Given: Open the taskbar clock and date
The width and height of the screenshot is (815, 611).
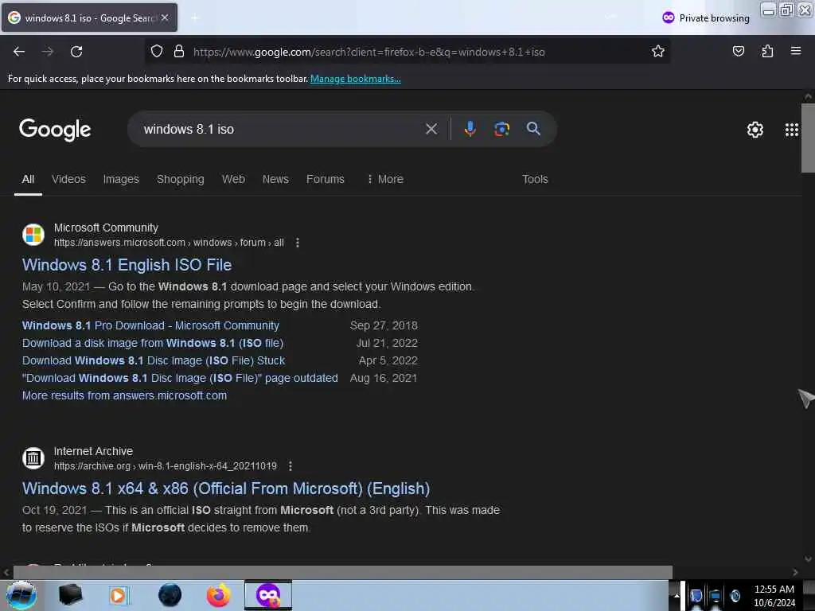Looking at the screenshot, I should (x=774, y=596).
